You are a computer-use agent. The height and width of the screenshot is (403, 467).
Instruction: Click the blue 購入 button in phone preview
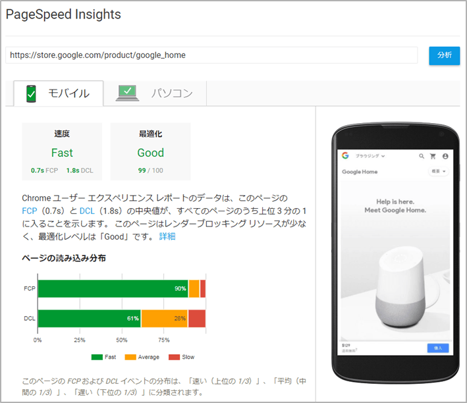click(437, 348)
